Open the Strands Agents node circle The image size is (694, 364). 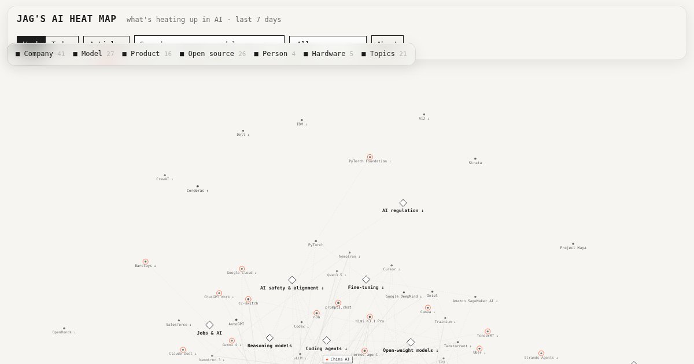tap(541, 353)
